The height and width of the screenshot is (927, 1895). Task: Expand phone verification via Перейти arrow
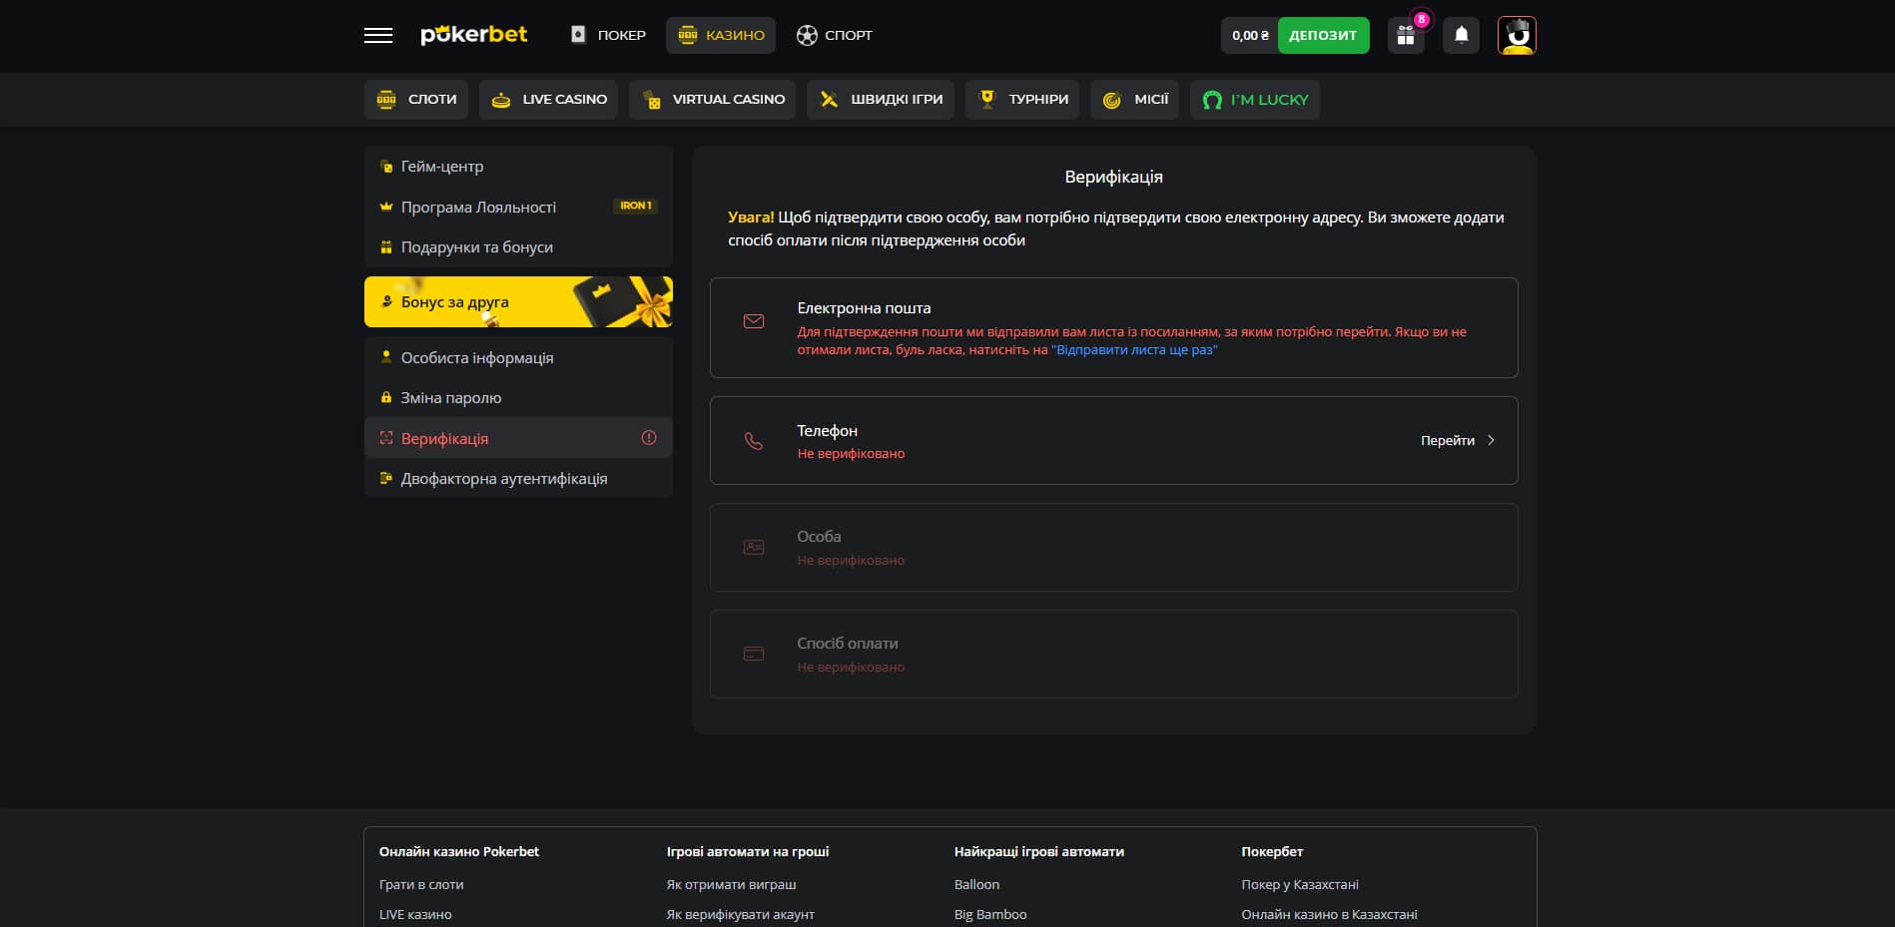[1490, 440]
